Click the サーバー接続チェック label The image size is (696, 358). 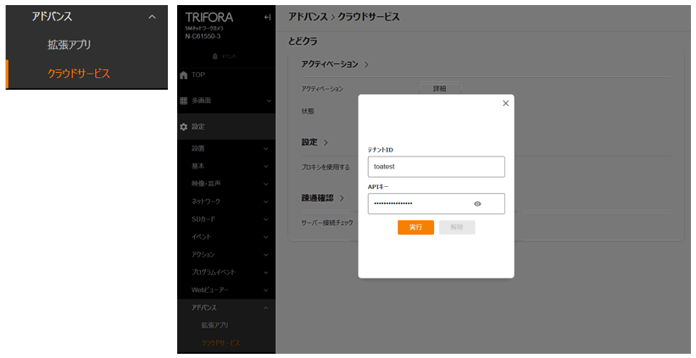327,223
